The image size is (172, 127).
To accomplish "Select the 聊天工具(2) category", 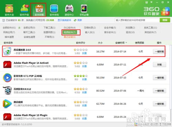I will click(x=29, y=32).
